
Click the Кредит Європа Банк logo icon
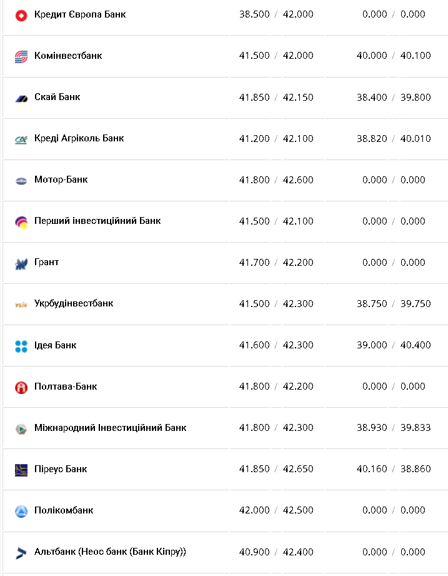click(x=21, y=14)
